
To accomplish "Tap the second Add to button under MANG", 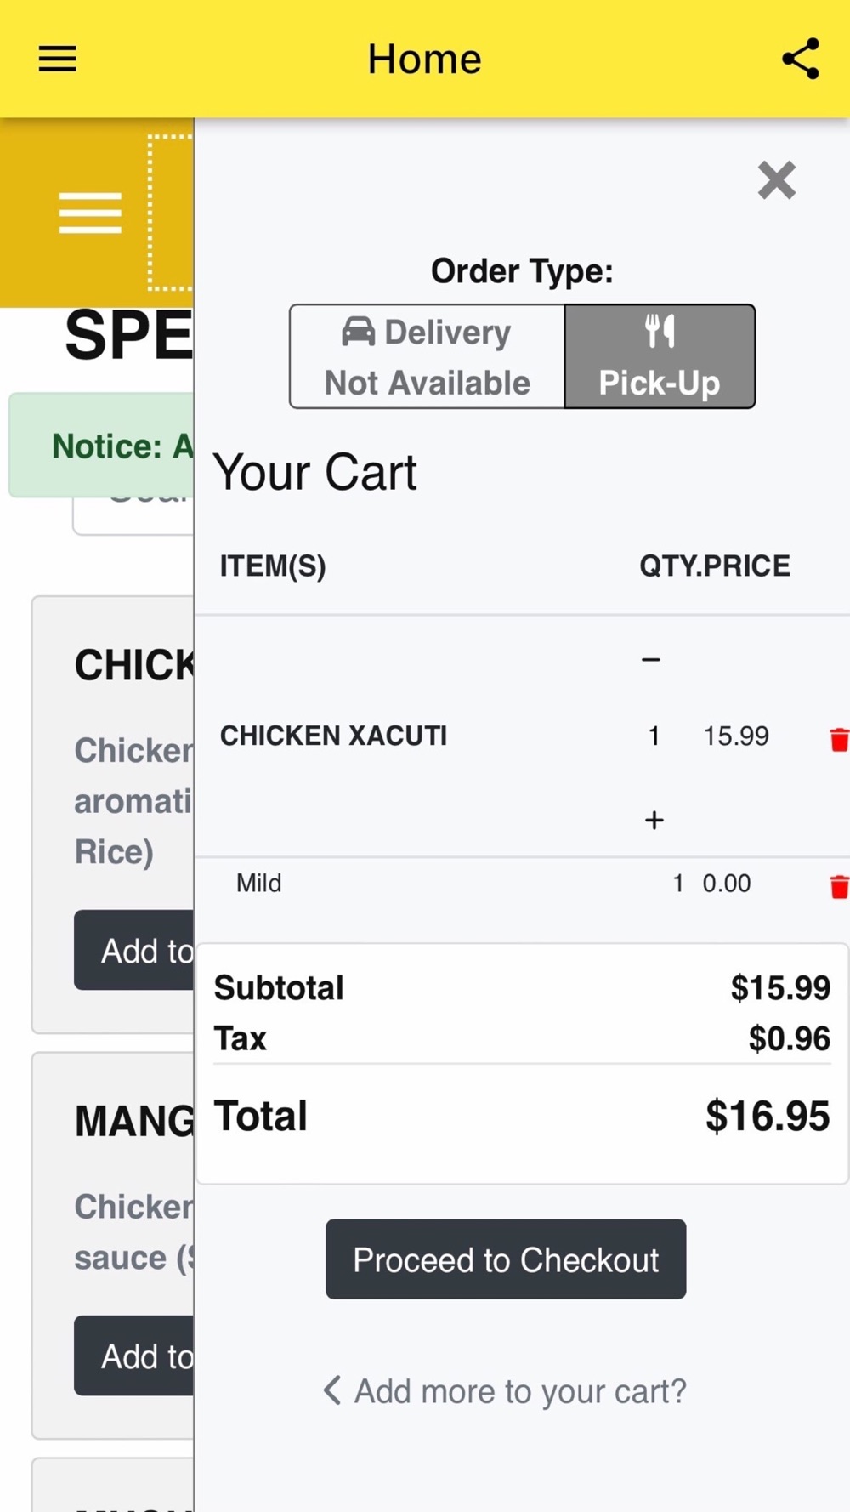I will click(134, 1356).
